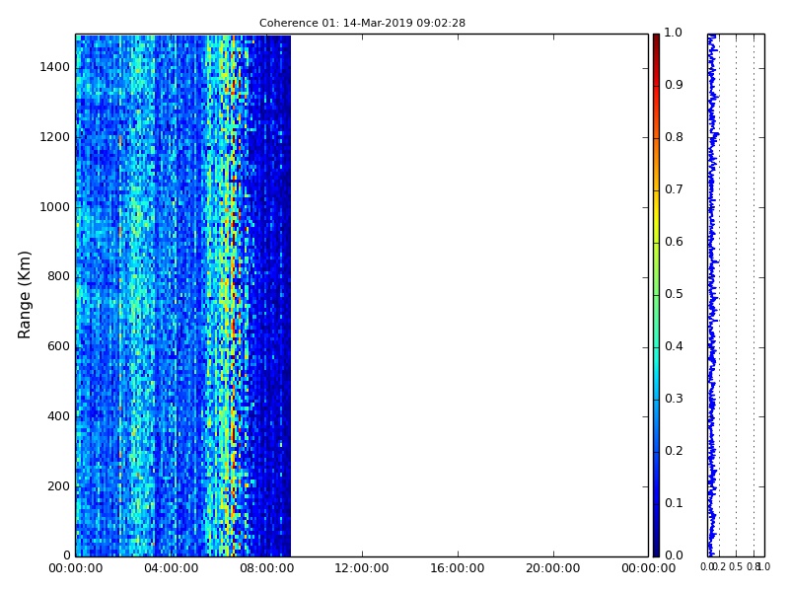Click the 1200 range tick label
This screenshot has width=789, height=592.
[x=55, y=137]
